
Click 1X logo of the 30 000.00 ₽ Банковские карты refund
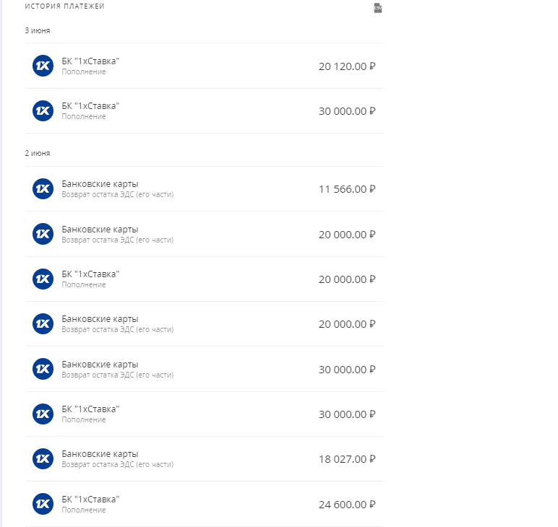tap(43, 369)
